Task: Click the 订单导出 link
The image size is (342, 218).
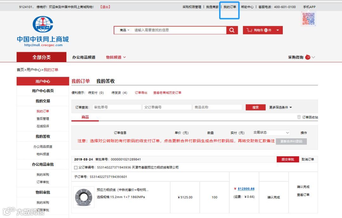Action: point(141,93)
